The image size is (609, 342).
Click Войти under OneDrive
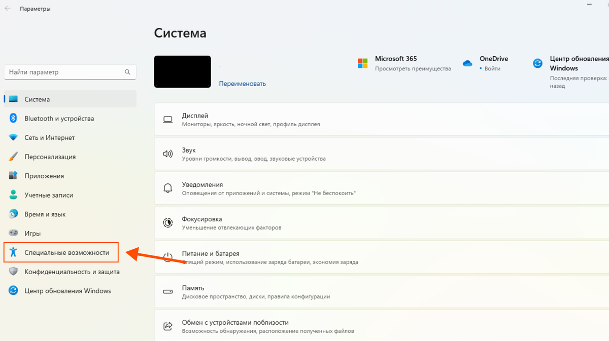click(492, 68)
